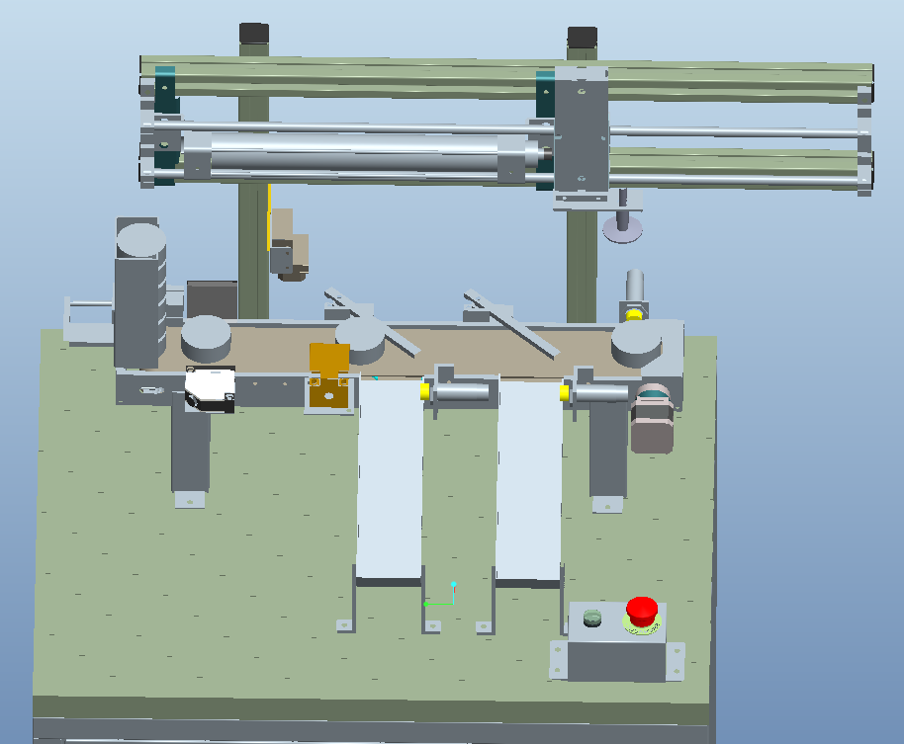Viewport: 904px width, 744px height.
Task: Select the vertical sensor with the yellow ring
Action: (634, 295)
